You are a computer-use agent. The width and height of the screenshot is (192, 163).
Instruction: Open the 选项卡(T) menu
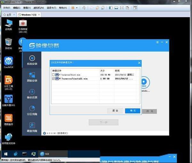pyautogui.click(x=52, y=8)
